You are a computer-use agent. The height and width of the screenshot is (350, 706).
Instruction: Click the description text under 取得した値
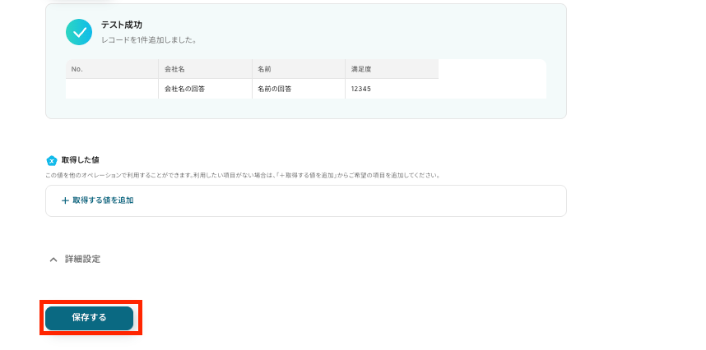(x=243, y=175)
